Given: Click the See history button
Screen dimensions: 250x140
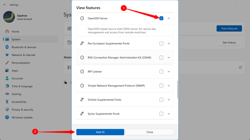Looking at the screenshot, I should (x=229, y=43).
